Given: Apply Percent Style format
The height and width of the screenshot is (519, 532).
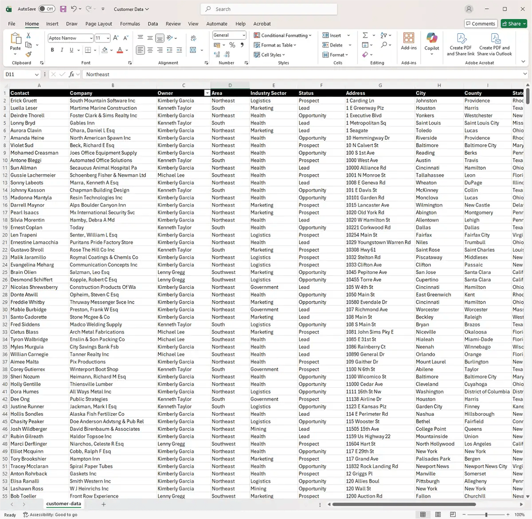Looking at the screenshot, I should coord(232,45).
